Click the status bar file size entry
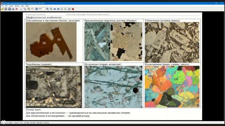This screenshot has width=225, height=126. (x=29, y=123)
